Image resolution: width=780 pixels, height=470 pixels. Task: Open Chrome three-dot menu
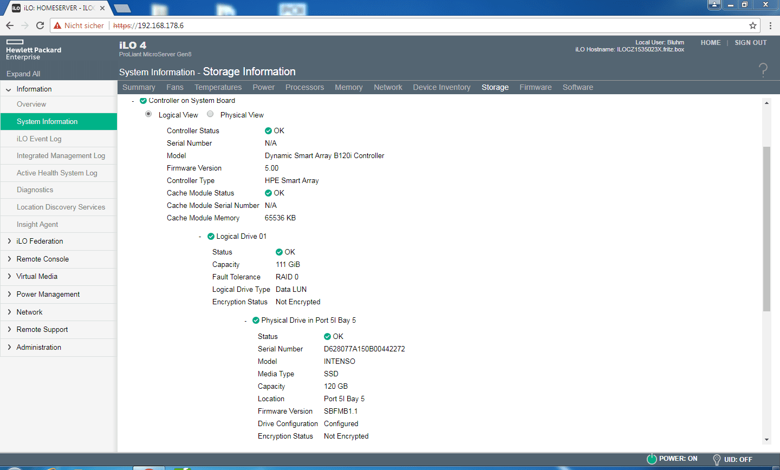[770, 25]
